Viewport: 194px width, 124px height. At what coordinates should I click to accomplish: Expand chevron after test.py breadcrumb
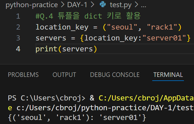coord(136,5)
